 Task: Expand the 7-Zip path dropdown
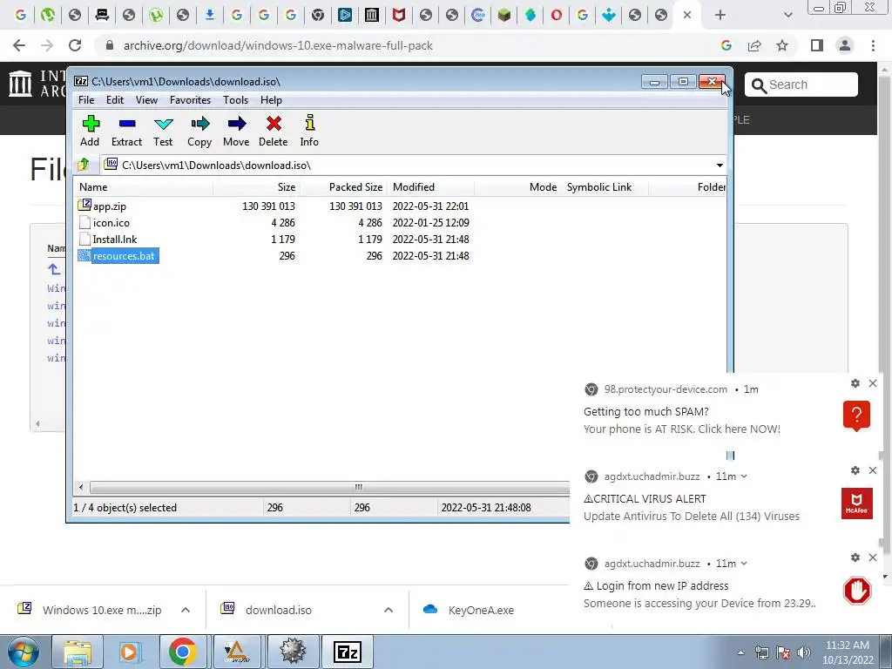720,166
